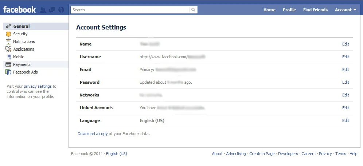The image size is (363, 166).
Task: Click the Email row label
Action: 85,70
